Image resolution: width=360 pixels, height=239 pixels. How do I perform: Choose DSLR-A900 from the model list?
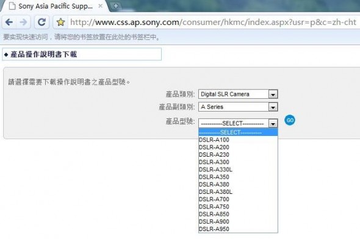click(x=238, y=221)
